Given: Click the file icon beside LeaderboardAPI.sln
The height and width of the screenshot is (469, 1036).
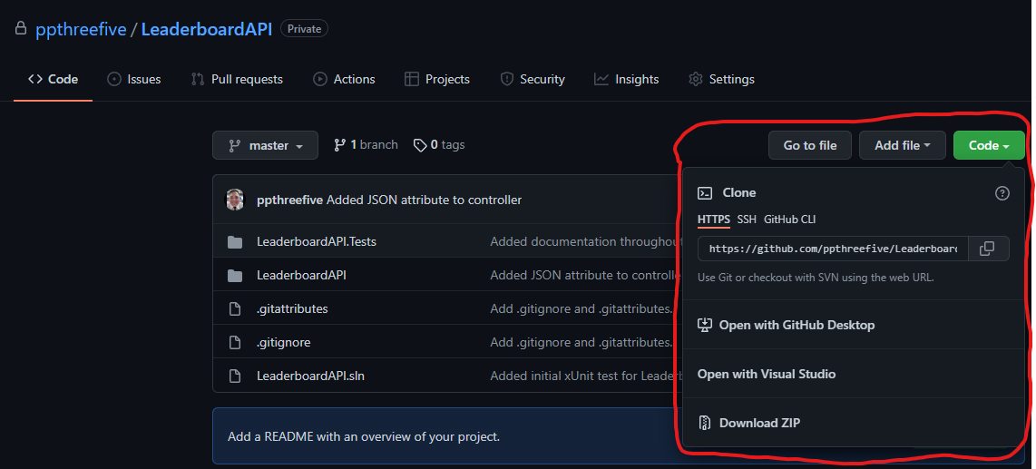Looking at the screenshot, I should click(235, 376).
